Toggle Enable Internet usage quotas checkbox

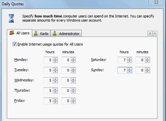point(15,44)
